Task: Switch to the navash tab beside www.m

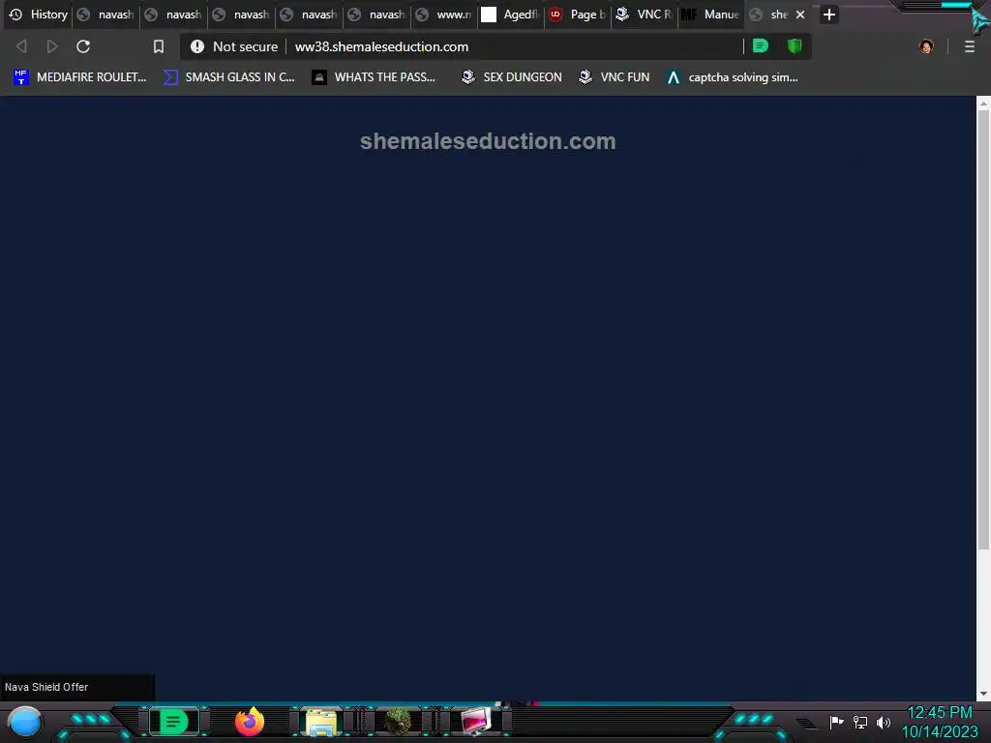Action: 377,15
